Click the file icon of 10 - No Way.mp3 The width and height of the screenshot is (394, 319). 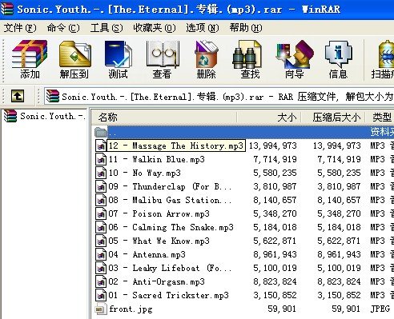[x=101, y=173]
